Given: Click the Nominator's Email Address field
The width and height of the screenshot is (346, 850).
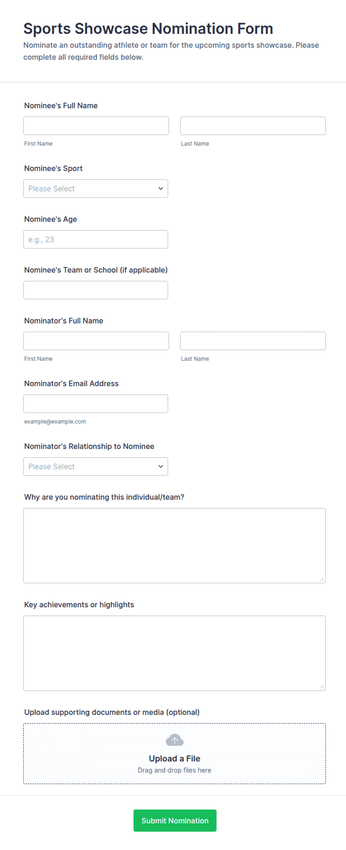Looking at the screenshot, I should tap(96, 404).
